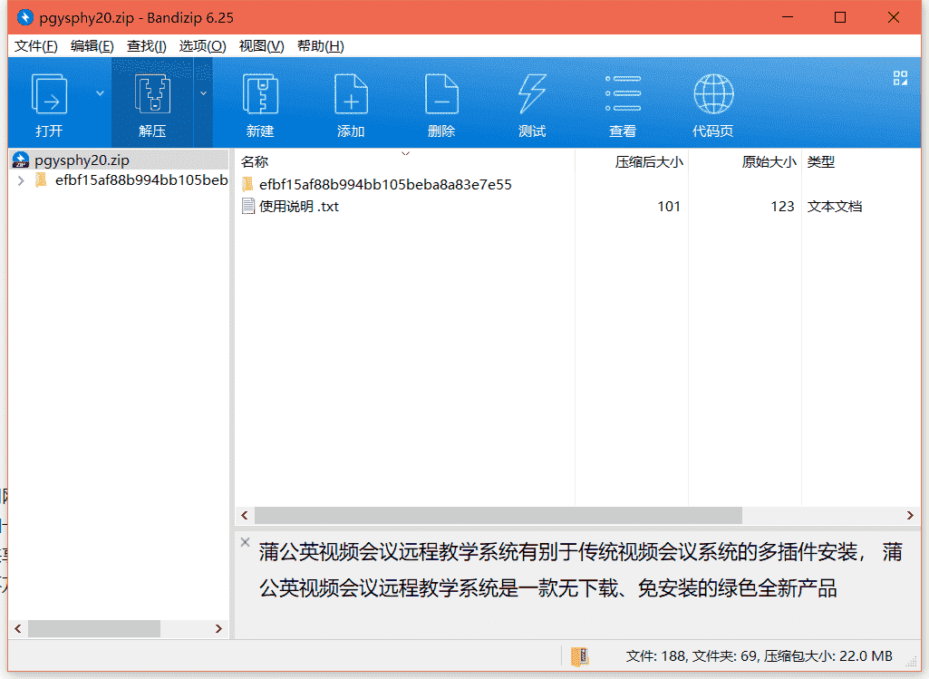This screenshot has height=679, width=929.
Task: Click the status text 文件: 188, 文件夹: 69
Action: [x=692, y=656]
